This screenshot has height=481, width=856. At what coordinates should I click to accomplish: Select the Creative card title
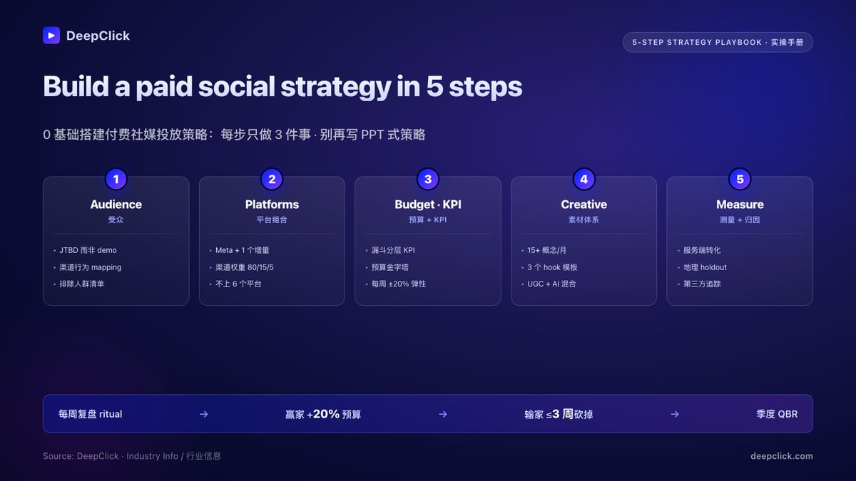coord(584,205)
